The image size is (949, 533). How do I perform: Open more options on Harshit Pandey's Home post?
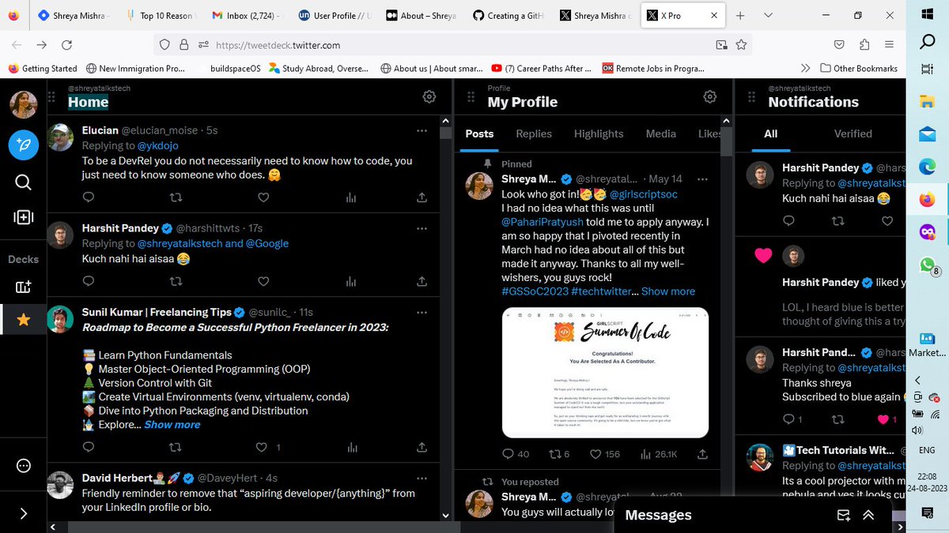(423, 229)
